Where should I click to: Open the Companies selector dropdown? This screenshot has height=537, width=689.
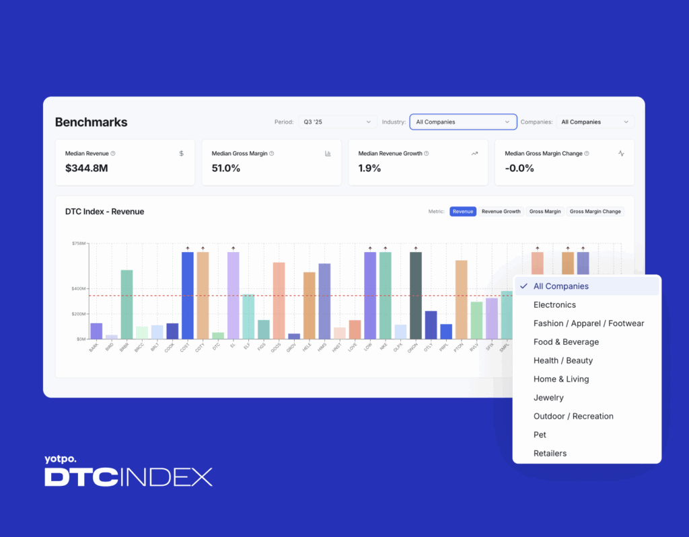tap(595, 122)
